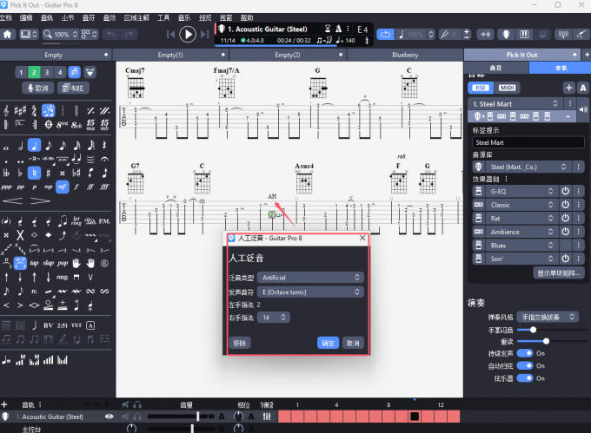Open the 工具 menu

163,17
